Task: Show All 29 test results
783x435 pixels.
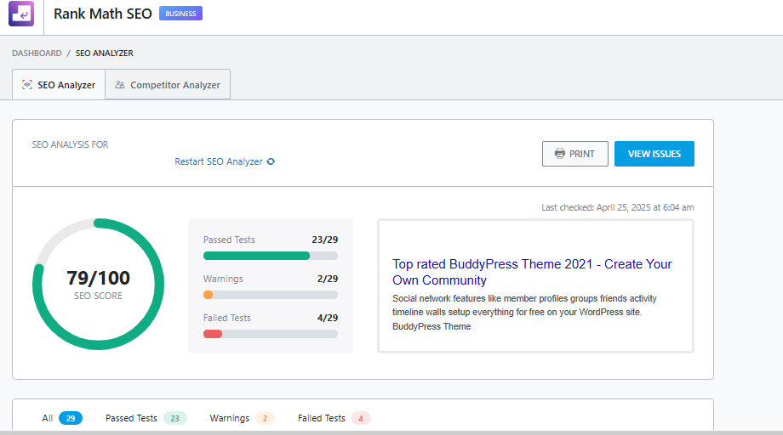Action: [x=62, y=418]
